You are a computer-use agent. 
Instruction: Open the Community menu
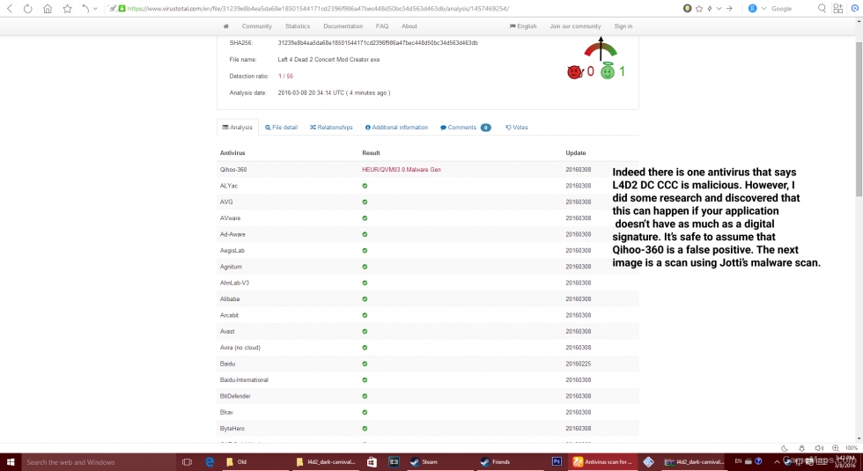pyautogui.click(x=256, y=26)
